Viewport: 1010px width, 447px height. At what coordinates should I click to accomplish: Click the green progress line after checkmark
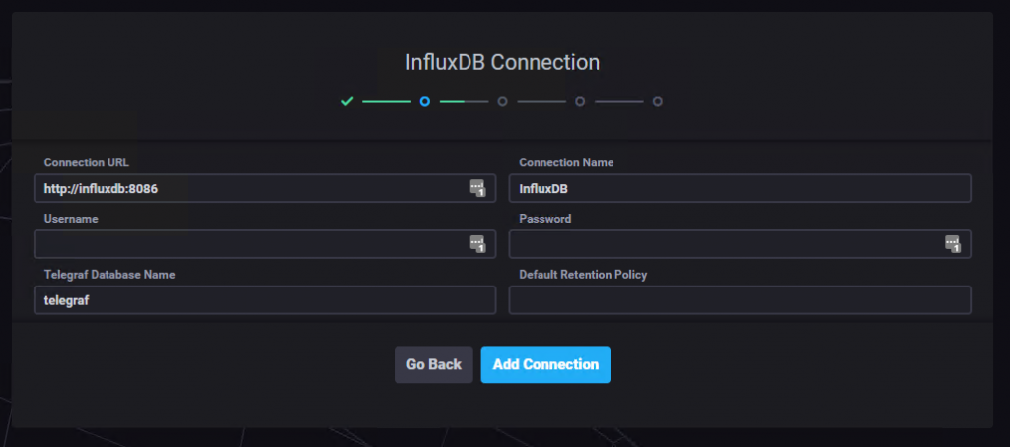pyautogui.click(x=386, y=101)
